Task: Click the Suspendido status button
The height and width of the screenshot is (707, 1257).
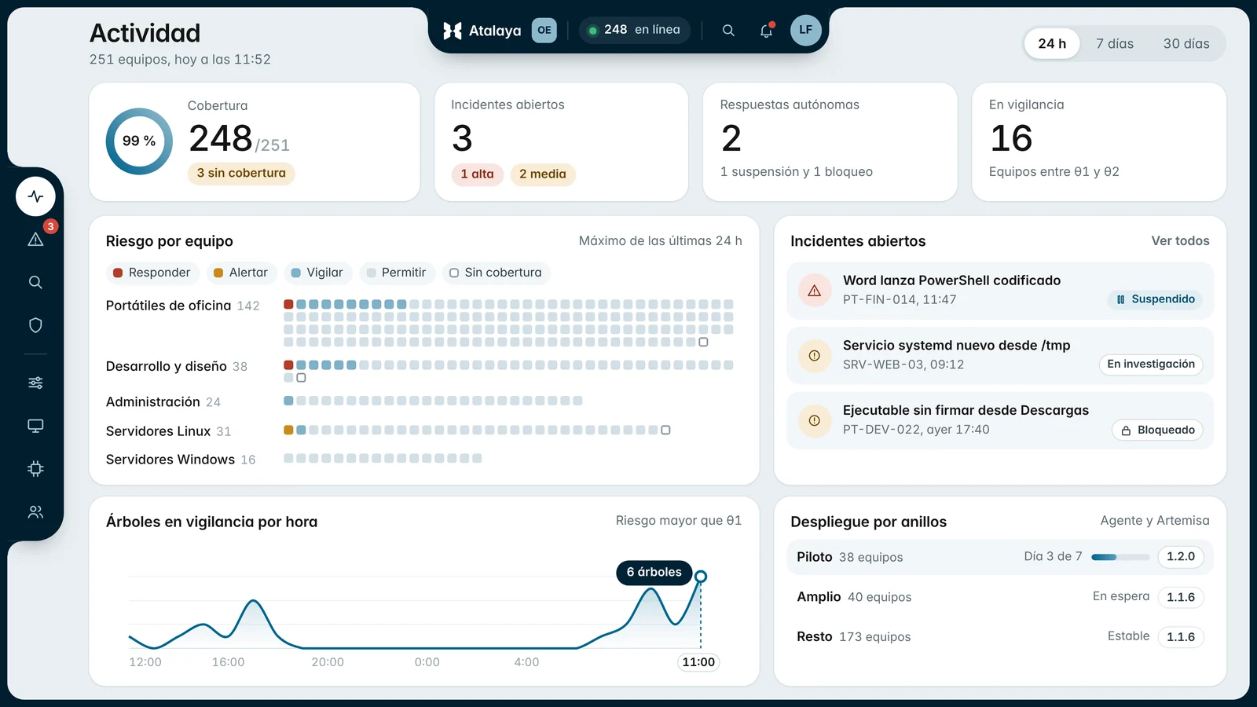Action: (1156, 299)
